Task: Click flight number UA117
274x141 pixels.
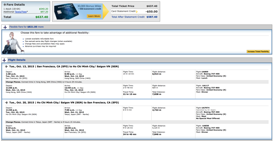Action: pyautogui.click(x=205, y=86)
